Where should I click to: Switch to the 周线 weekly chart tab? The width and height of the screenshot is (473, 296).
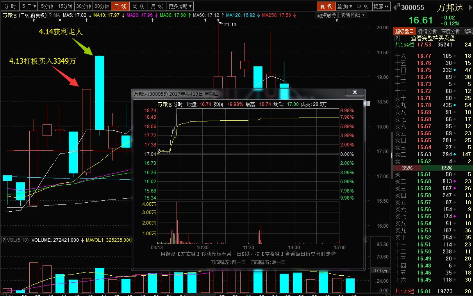point(139,6)
